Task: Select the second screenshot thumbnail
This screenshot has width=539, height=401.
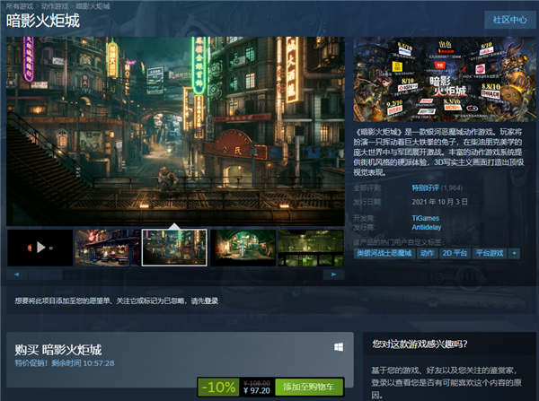Action: tap(106, 247)
